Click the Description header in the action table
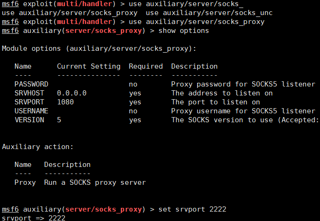Screen dimensions: 320x221 pyautogui.click(x=68, y=165)
